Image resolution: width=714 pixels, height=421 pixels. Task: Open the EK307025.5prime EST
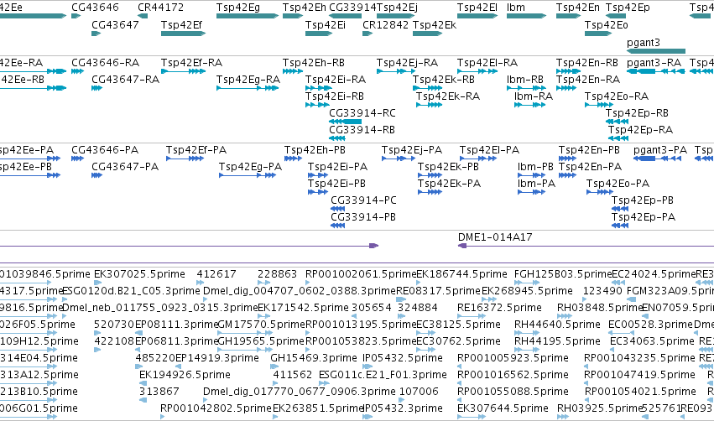(x=97, y=283)
